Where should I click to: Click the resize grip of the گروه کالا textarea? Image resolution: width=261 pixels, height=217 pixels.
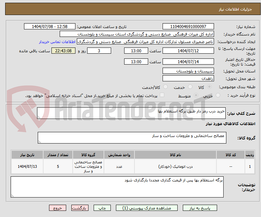pos(39,142)
